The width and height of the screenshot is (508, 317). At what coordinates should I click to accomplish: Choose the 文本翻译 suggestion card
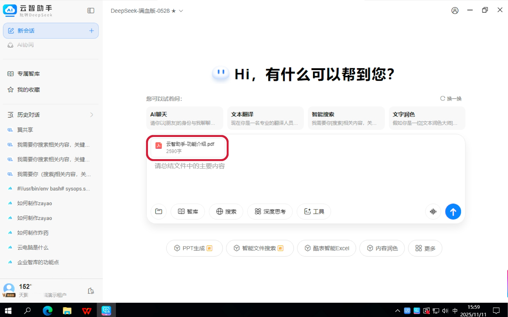(265, 118)
